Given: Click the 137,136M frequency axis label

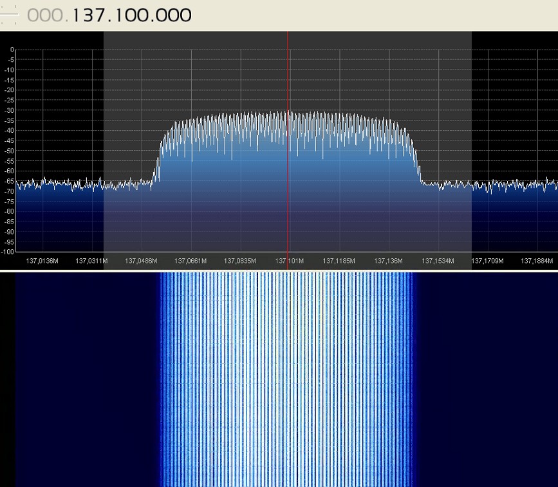Looking at the screenshot, I should pyautogui.click(x=388, y=261).
